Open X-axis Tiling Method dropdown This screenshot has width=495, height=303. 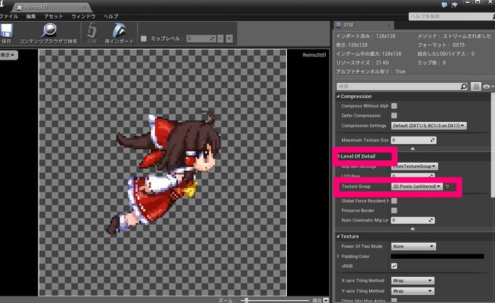tap(413, 280)
